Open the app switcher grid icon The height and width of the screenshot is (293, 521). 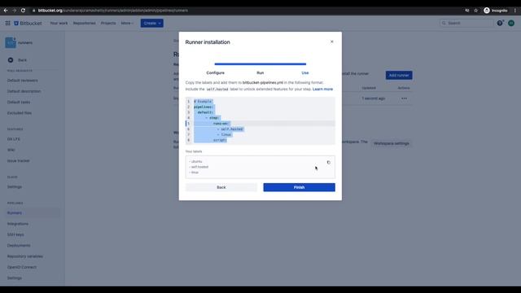click(x=7, y=24)
